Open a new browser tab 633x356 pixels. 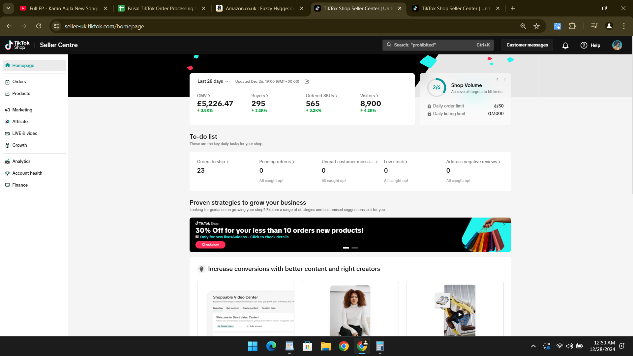tap(513, 8)
